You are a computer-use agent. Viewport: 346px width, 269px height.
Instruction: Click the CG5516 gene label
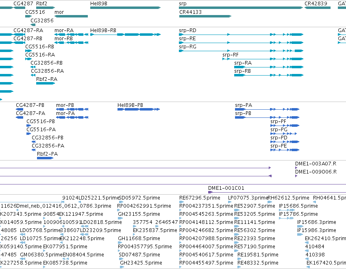coord(35,12)
